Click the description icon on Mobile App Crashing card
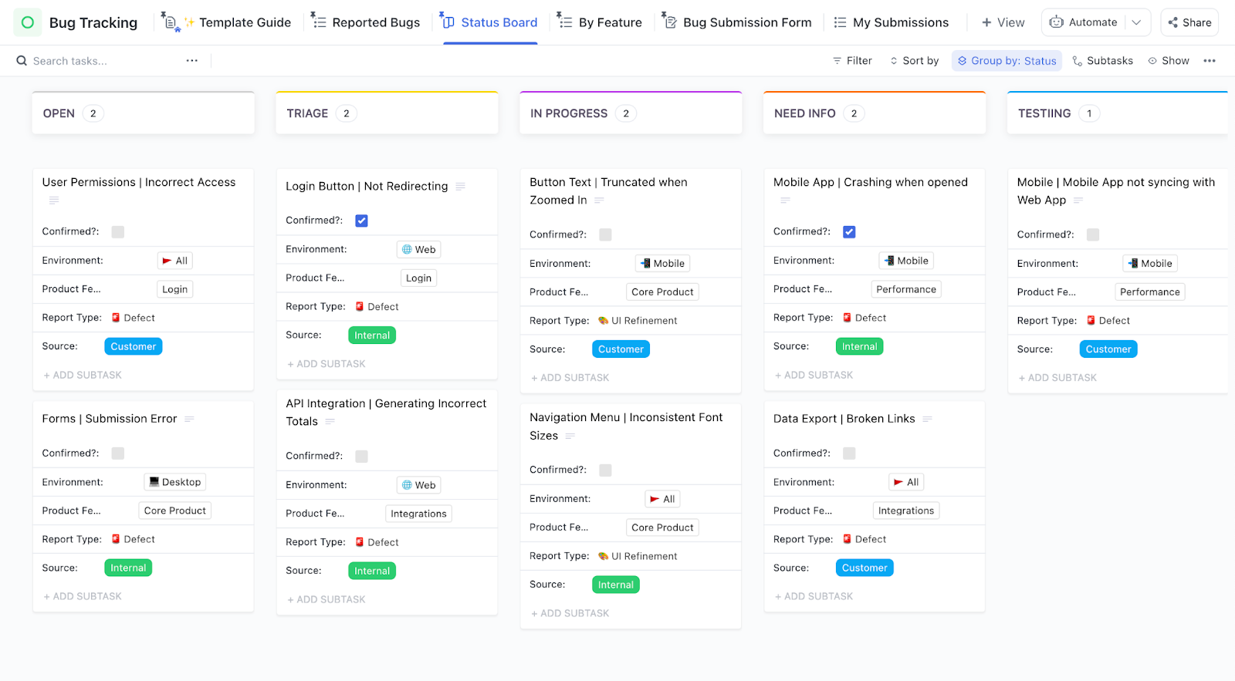The width and height of the screenshot is (1235, 681). [x=786, y=201]
